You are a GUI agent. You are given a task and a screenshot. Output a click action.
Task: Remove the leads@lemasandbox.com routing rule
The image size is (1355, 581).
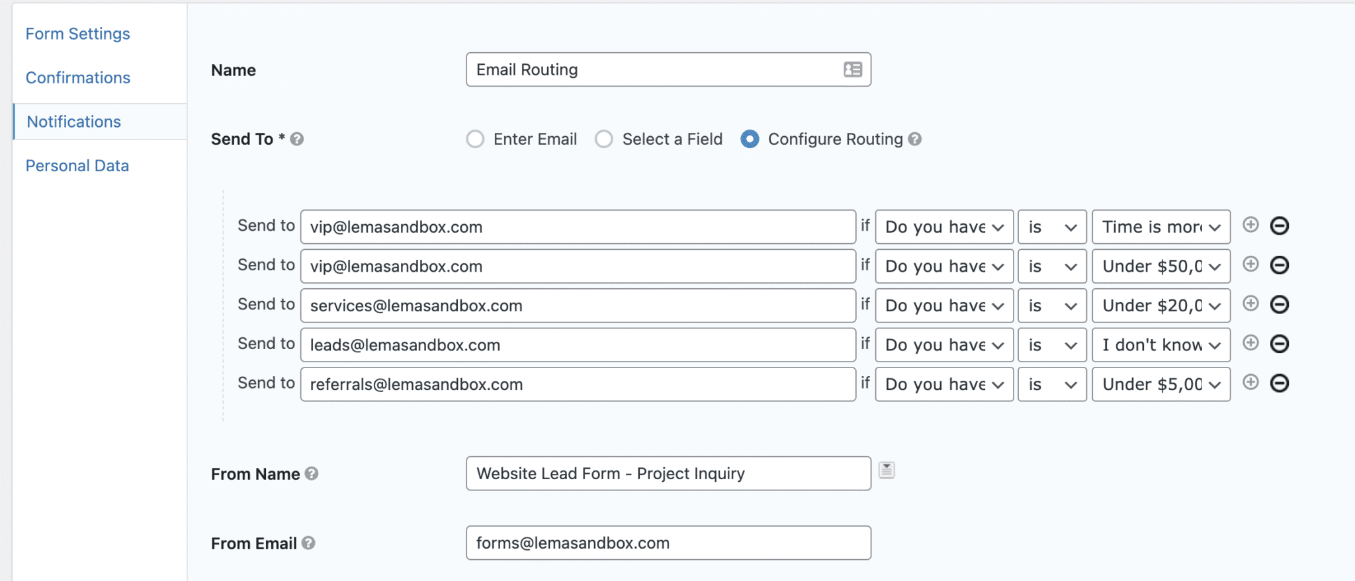click(1280, 344)
